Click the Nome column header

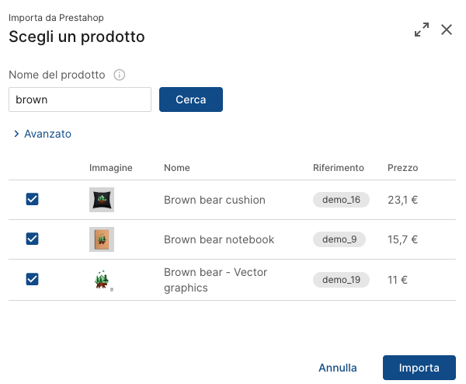177,168
